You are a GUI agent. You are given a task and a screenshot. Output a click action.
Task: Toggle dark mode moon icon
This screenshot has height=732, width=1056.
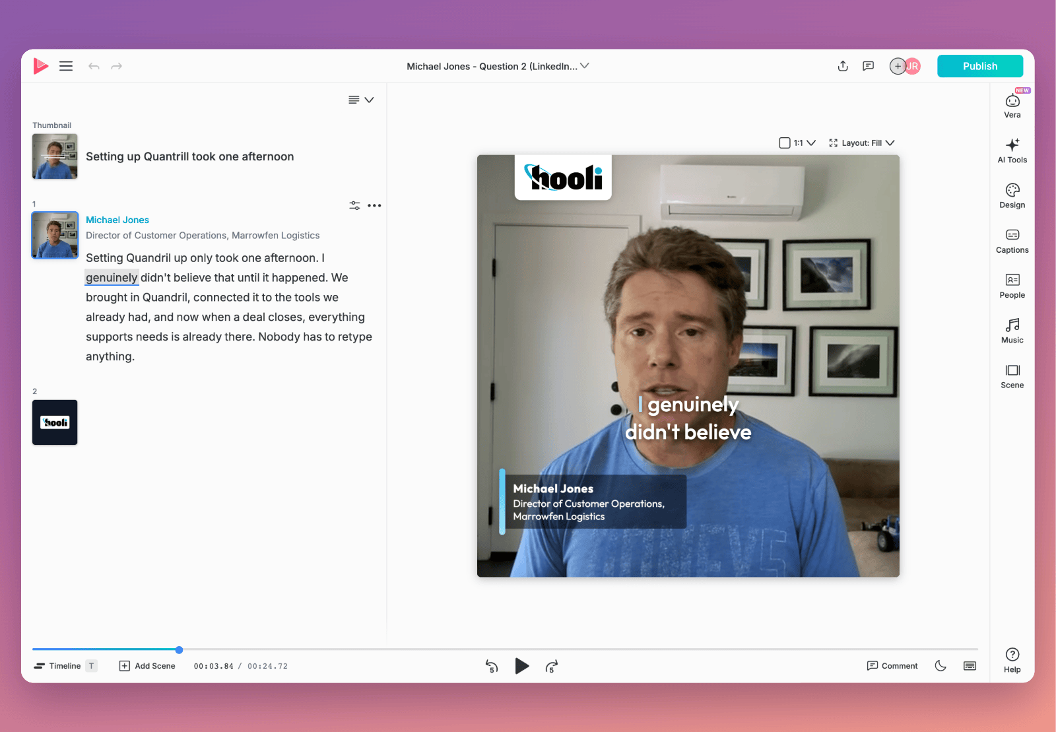940,666
